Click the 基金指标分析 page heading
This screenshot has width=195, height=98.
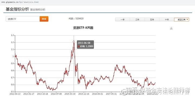coord(17,9)
